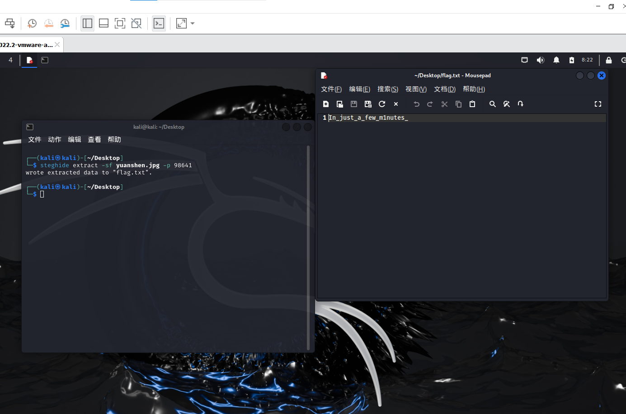This screenshot has height=414, width=626.
Task: Click the Save icon in Mousepad
Action: pyautogui.click(x=354, y=104)
